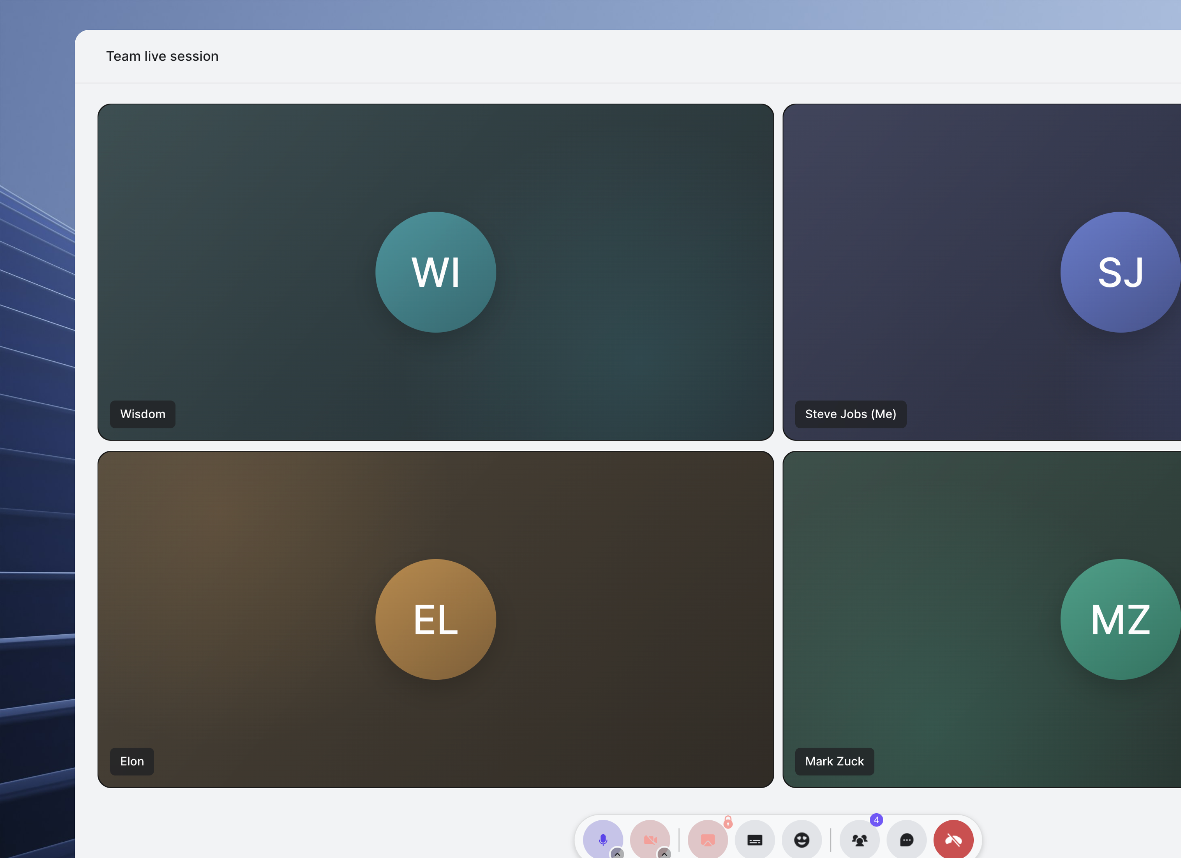Click the Steve Jobs (Me) name label

coord(851,414)
